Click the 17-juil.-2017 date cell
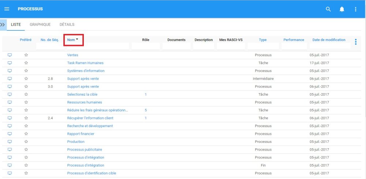Screen dimensions: 366x179 (x=319, y=63)
